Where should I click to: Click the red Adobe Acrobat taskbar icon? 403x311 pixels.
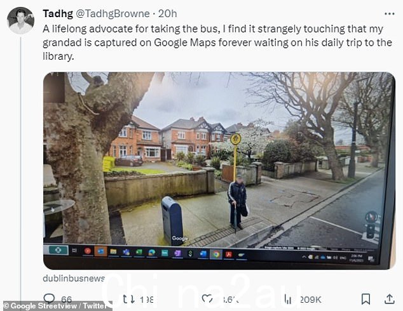tap(229, 255)
